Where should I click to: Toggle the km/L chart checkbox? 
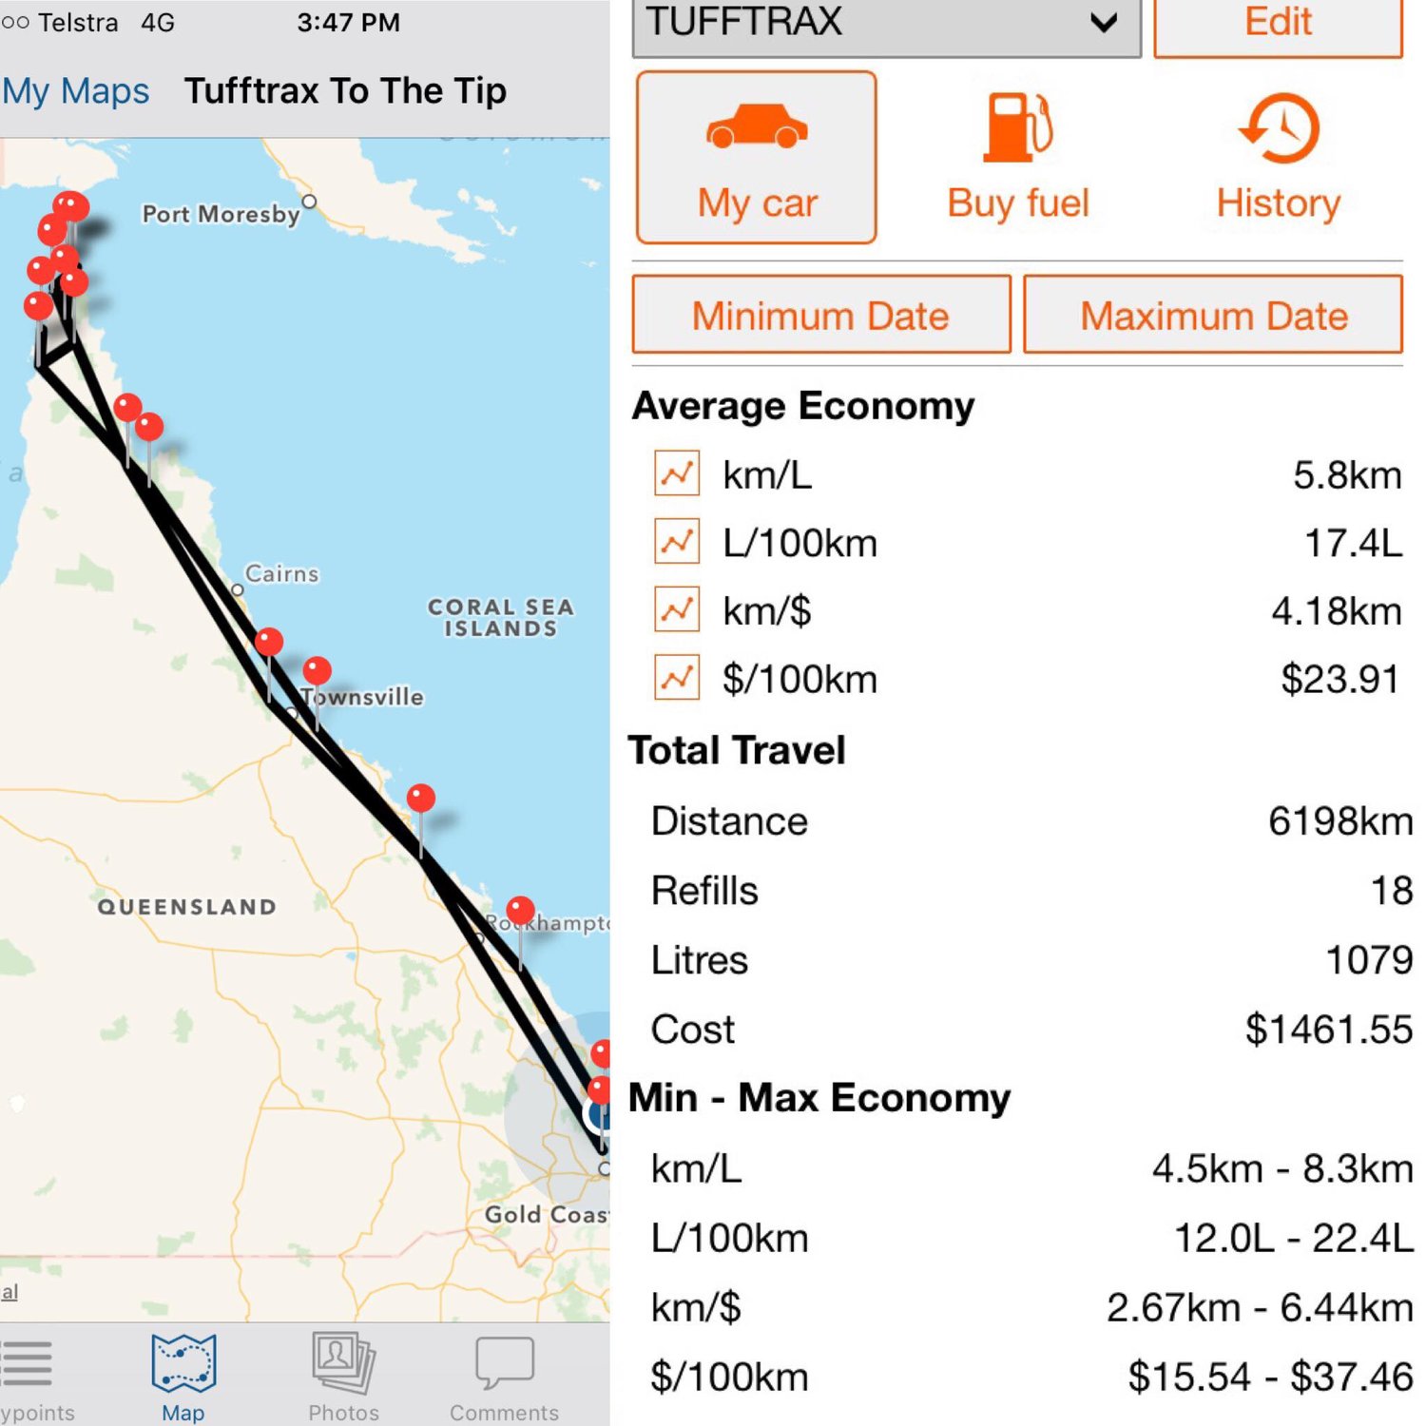(677, 473)
